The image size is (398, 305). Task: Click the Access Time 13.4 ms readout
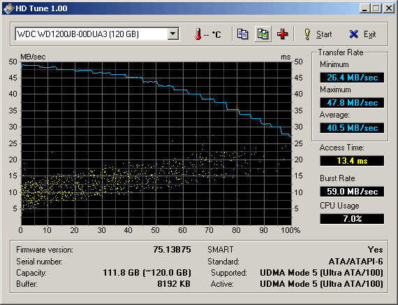352,161
